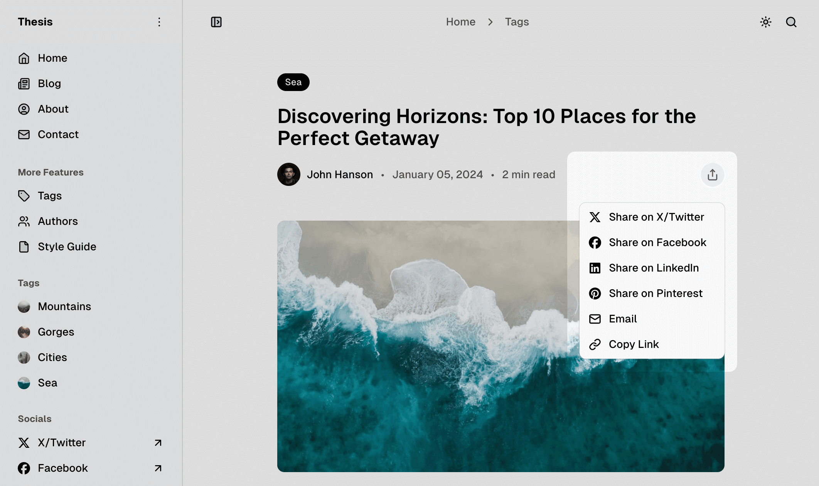Screen dimensions: 819x486
Task: Select the Mountains tag thumbnail
Action: point(24,306)
